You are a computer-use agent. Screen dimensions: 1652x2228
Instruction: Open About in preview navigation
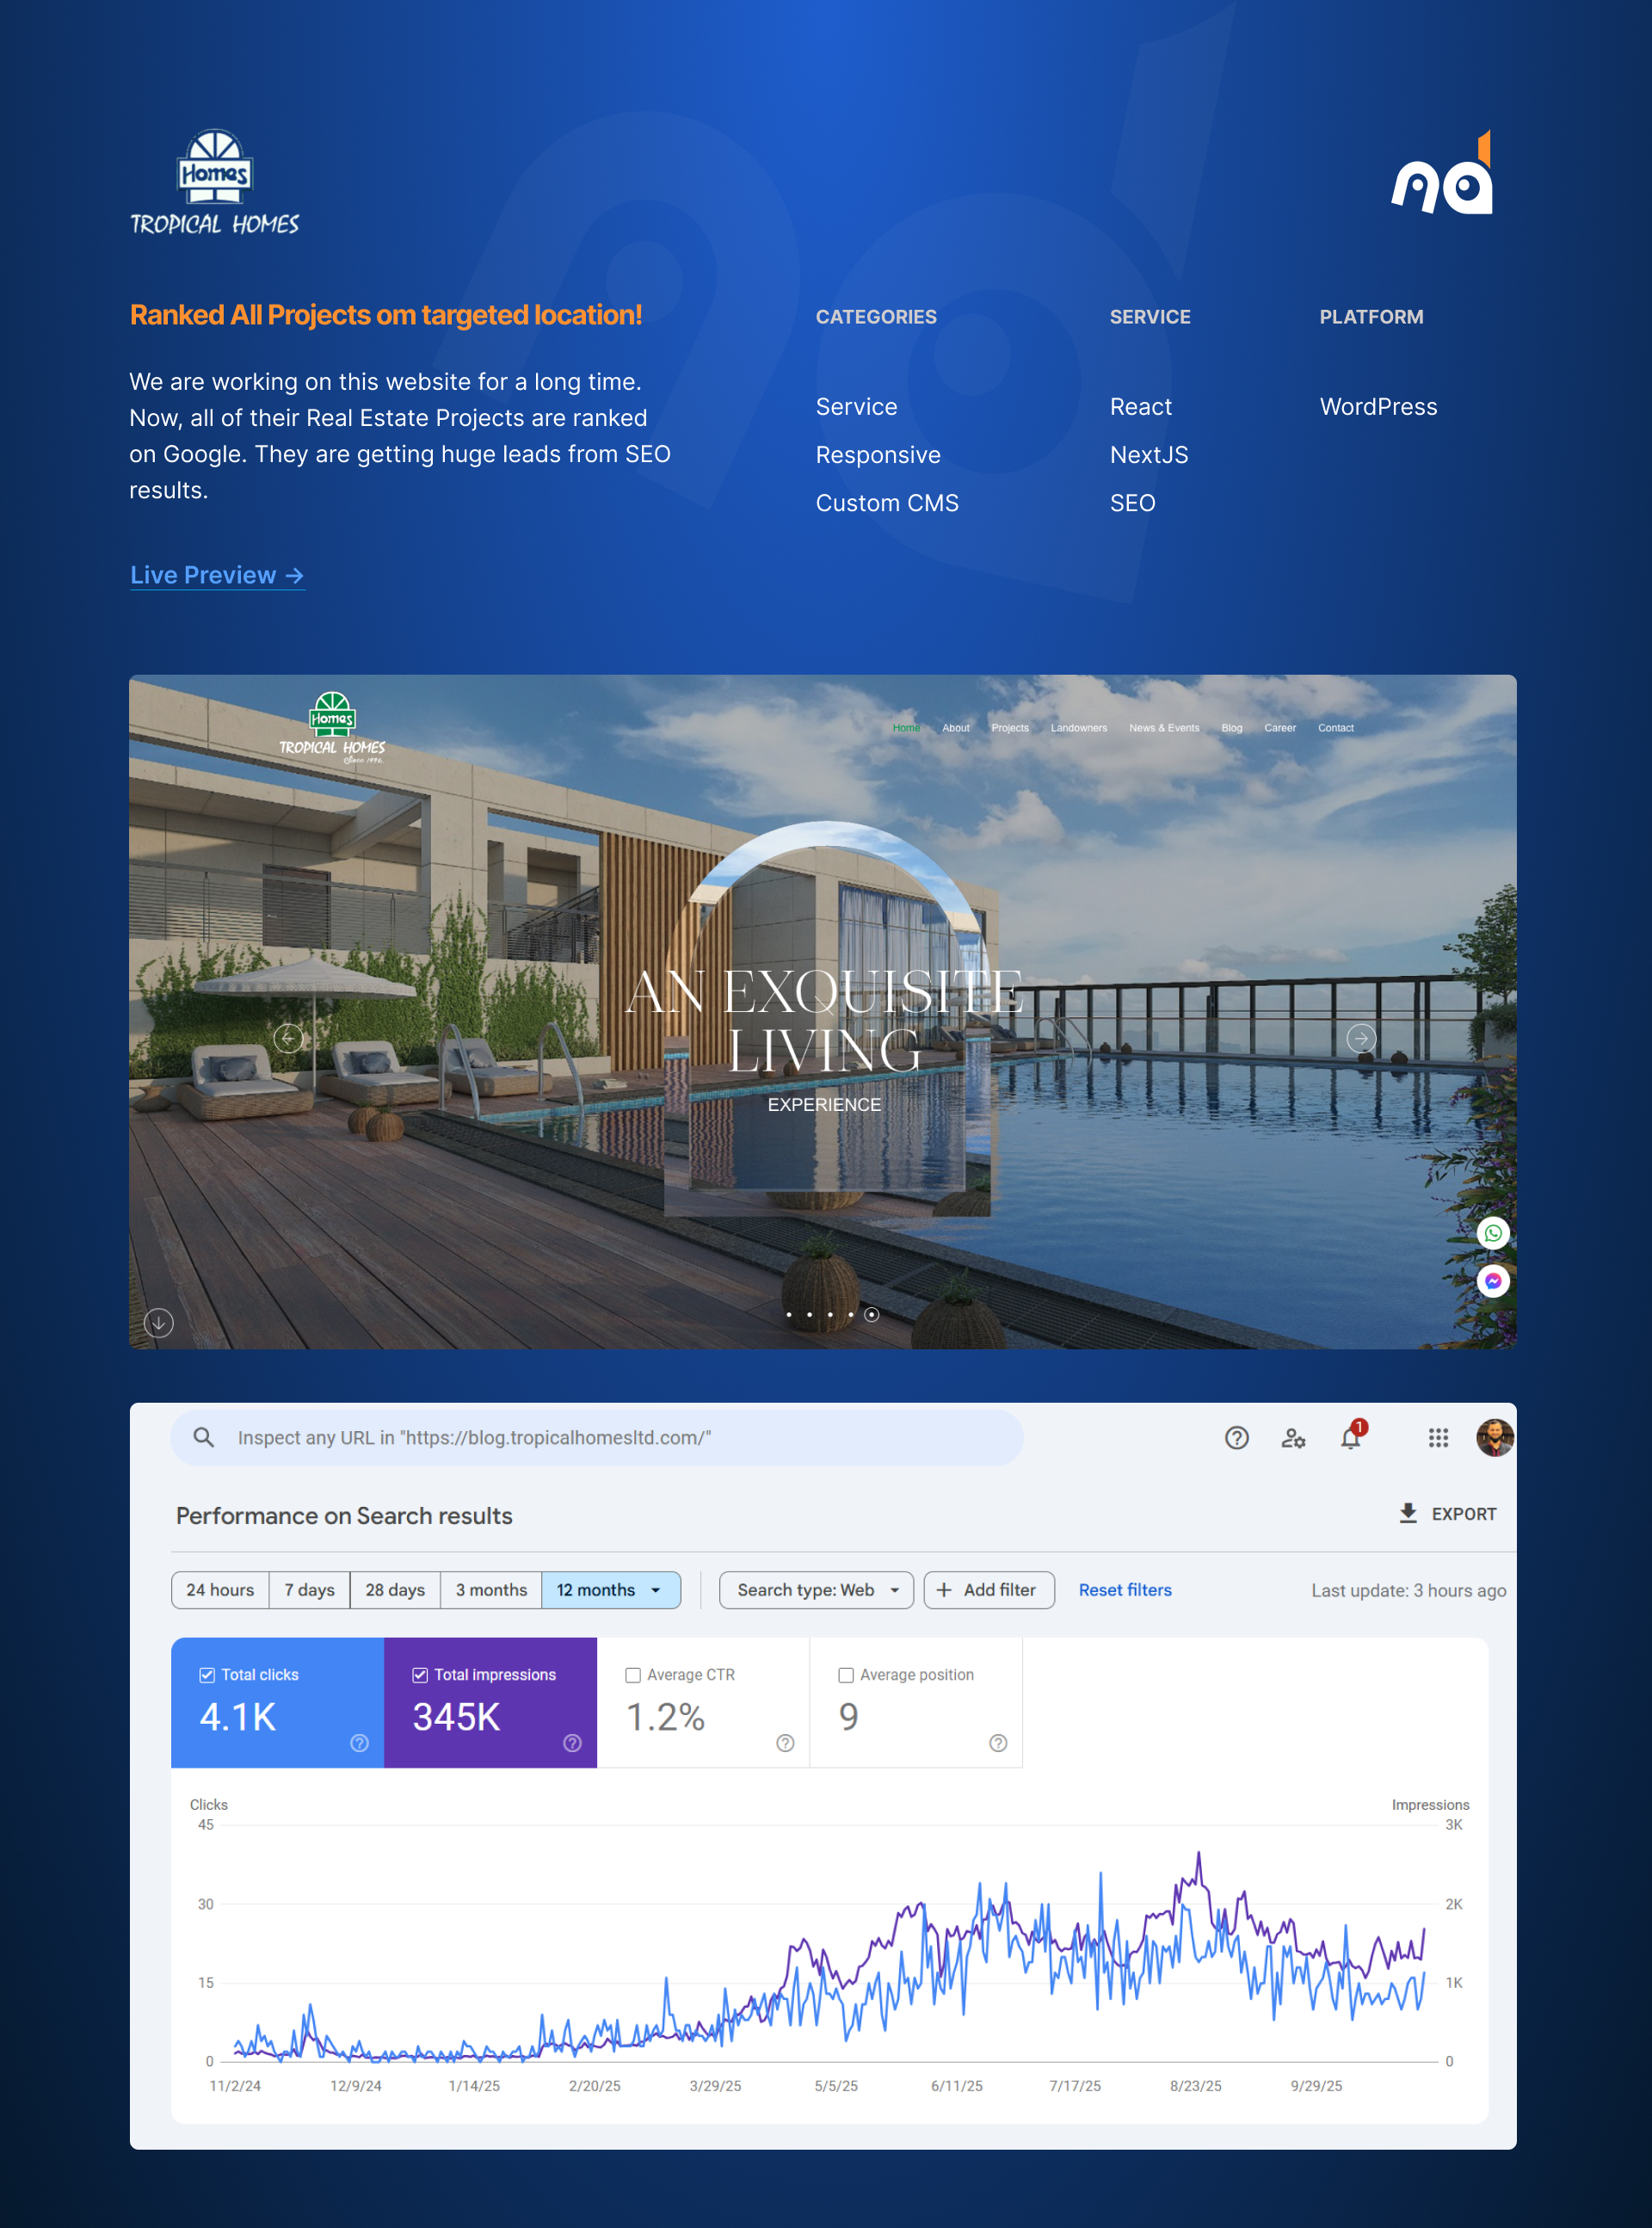coord(956,728)
